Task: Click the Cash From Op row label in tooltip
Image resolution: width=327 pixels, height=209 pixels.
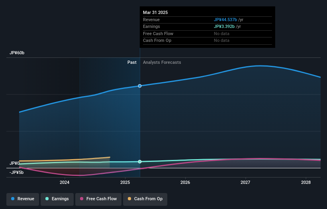Action: [157, 41]
